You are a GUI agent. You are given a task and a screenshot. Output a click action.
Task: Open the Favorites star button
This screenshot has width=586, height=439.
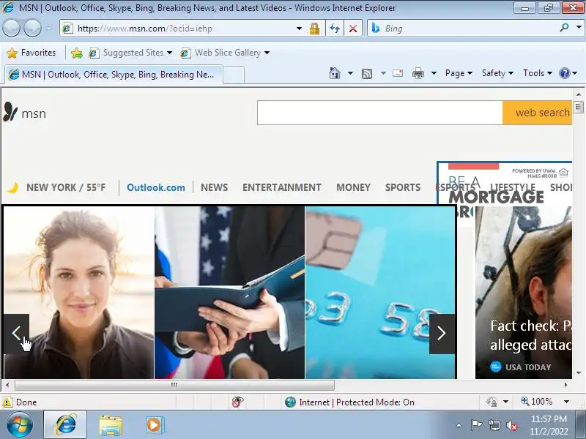tap(31, 53)
